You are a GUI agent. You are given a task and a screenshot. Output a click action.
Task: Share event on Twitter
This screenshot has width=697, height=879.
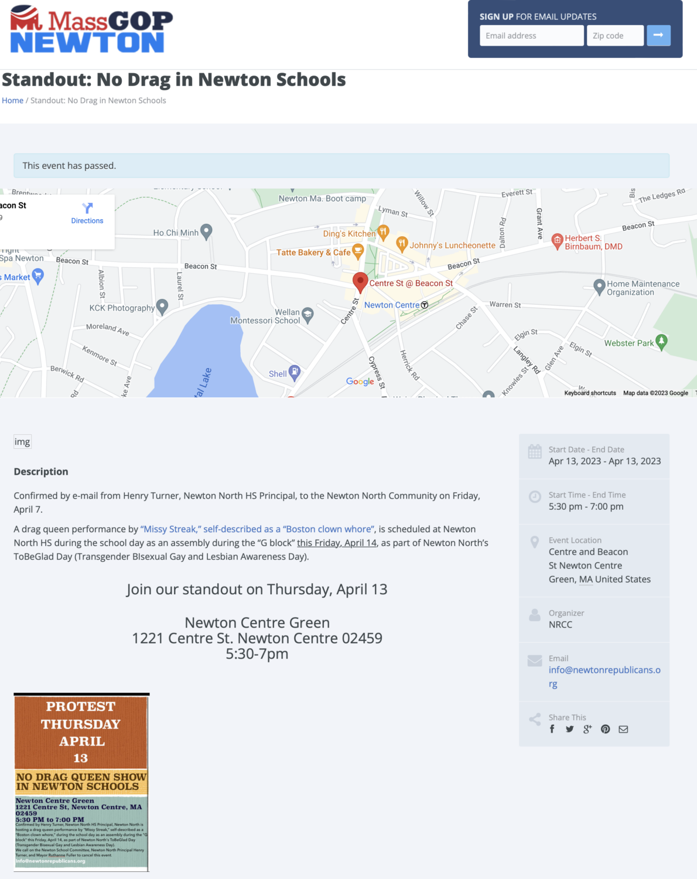(569, 729)
